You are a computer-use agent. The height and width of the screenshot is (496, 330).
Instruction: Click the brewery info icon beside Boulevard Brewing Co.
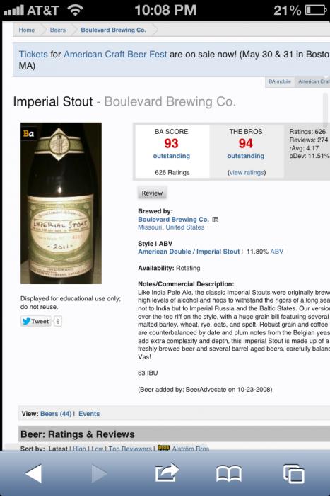pyautogui.click(x=216, y=220)
